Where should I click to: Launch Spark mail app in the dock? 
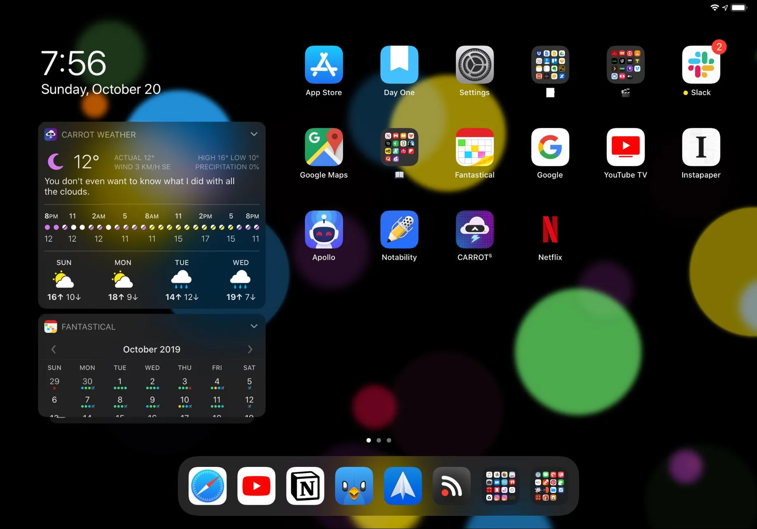coord(403,486)
